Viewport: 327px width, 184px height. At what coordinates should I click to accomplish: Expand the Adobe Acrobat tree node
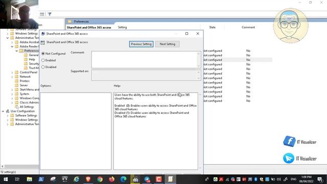point(12,42)
